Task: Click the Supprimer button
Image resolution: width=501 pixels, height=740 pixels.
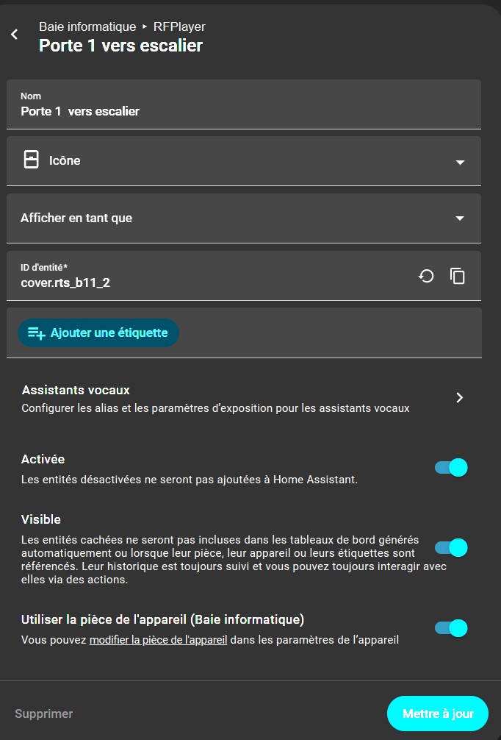Action: click(44, 714)
